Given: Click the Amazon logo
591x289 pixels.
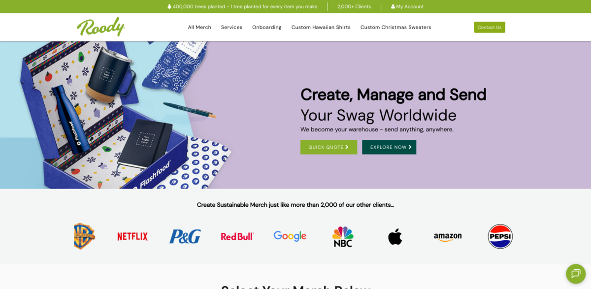Looking at the screenshot, I should coord(448,237).
